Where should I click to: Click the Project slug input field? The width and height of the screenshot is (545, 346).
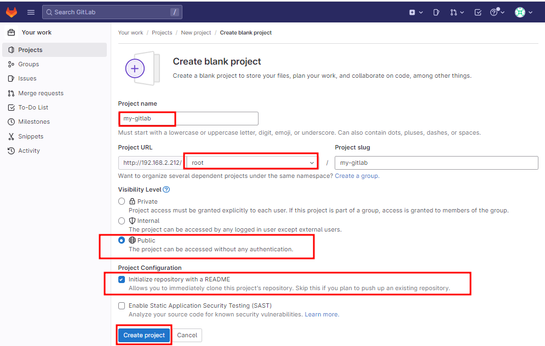pos(436,163)
